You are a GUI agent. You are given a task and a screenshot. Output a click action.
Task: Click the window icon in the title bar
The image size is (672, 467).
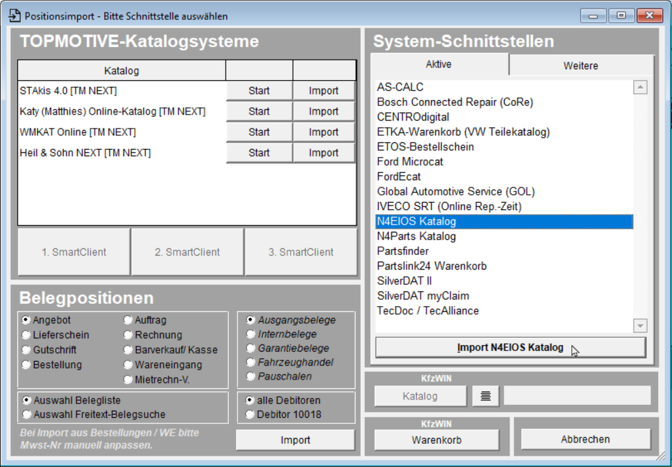pyautogui.click(x=15, y=16)
